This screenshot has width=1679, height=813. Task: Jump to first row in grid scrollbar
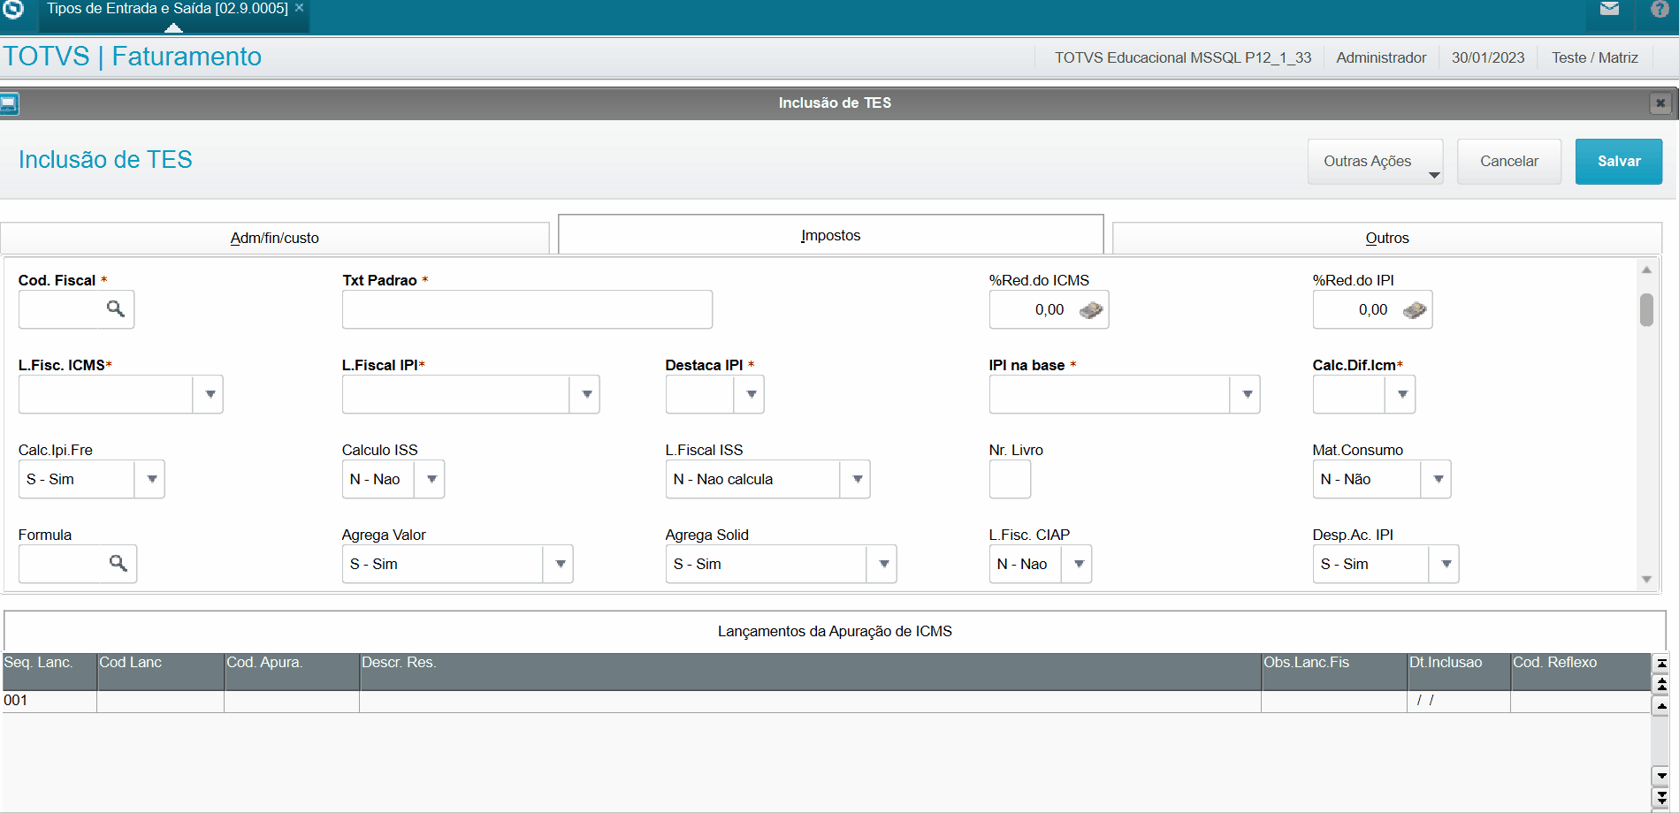tap(1661, 663)
